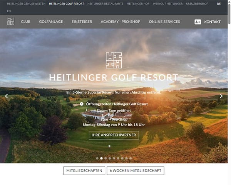Screen dimensions: 231x185
Task: Open the Club menu
Action: [x=26, y=22]
